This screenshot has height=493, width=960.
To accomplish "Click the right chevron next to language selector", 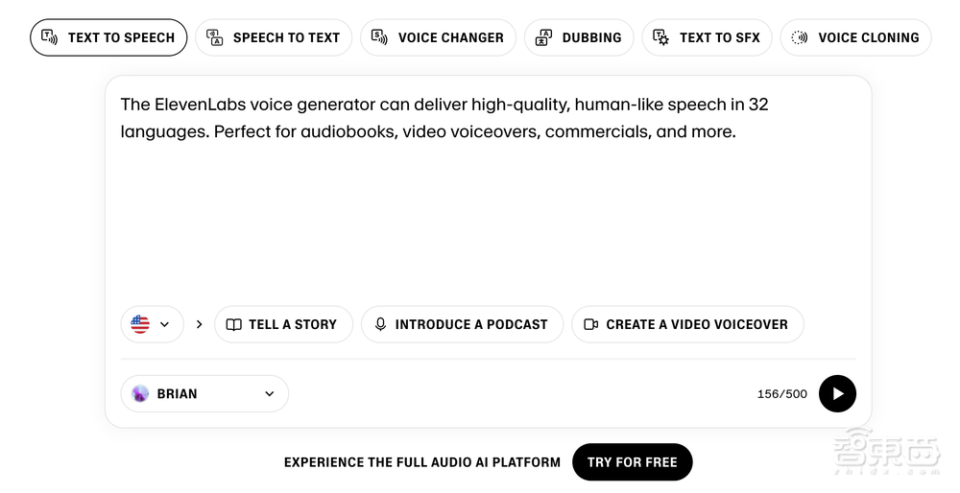I will tap(200, 324).
